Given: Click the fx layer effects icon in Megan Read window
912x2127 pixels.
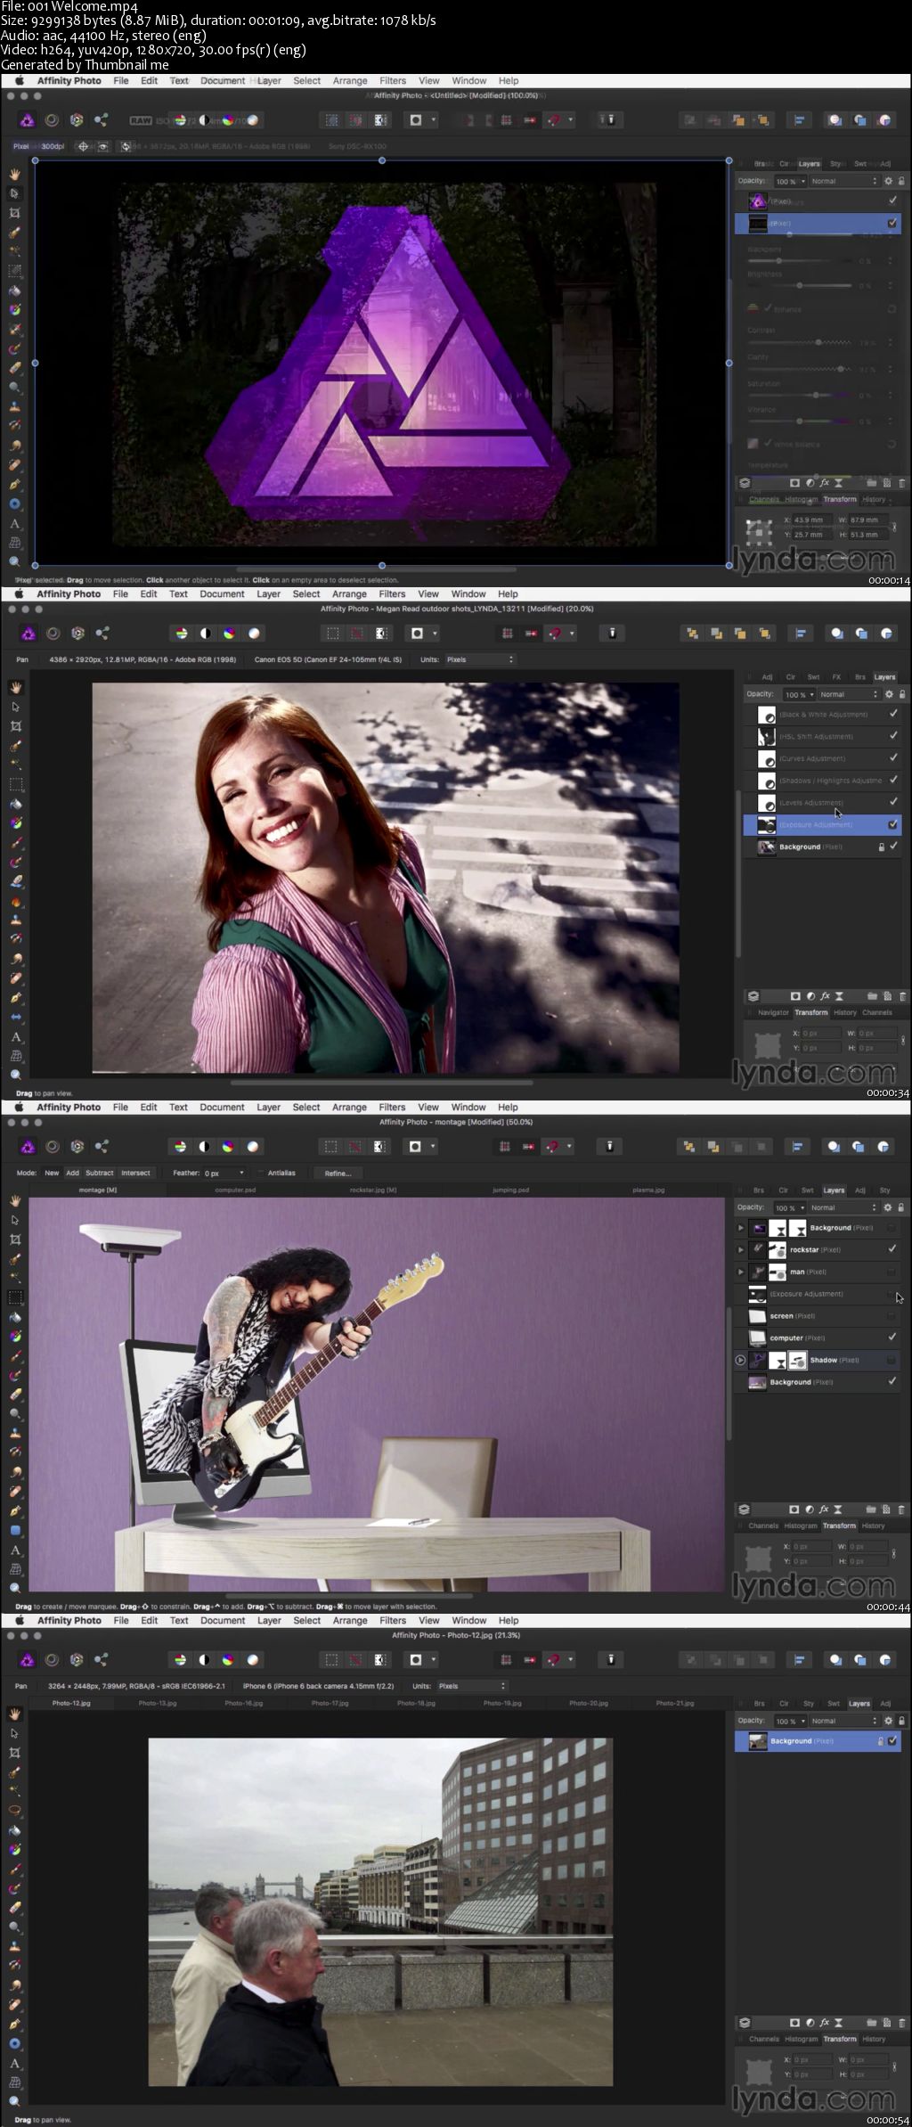Looking at the screenshot, I should coord(825,996).
